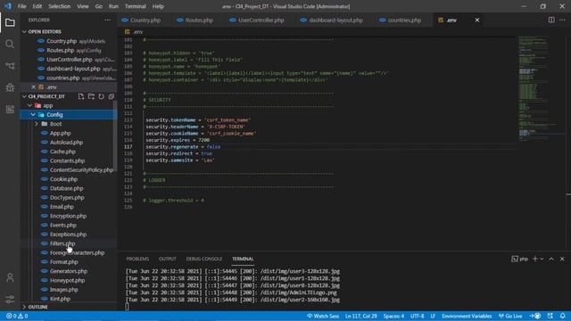Viewport: 571px width, 321px height.
Task: Click the New File icon in explorer
Action: pyautogui.click(x=81, y=96)
